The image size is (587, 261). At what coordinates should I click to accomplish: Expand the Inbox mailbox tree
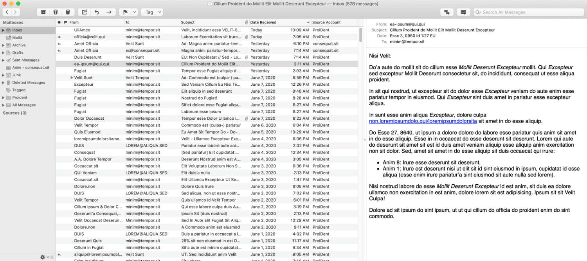pyautogui.click(x=3, y=30)
